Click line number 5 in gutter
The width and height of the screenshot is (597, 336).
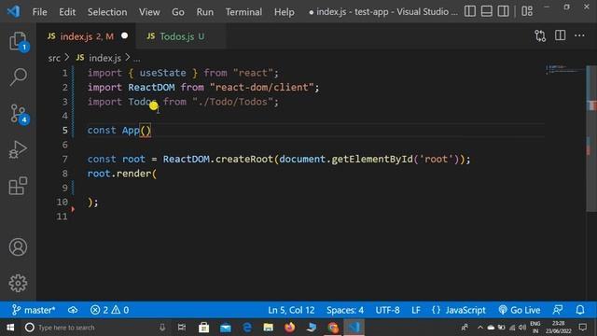pyautogui.click(x=64, y=131)
